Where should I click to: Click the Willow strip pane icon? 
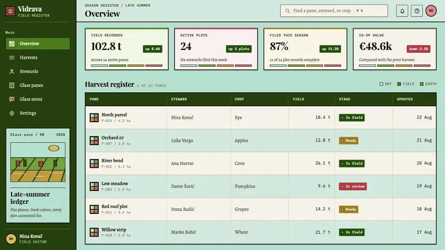(x=94, y=232)
